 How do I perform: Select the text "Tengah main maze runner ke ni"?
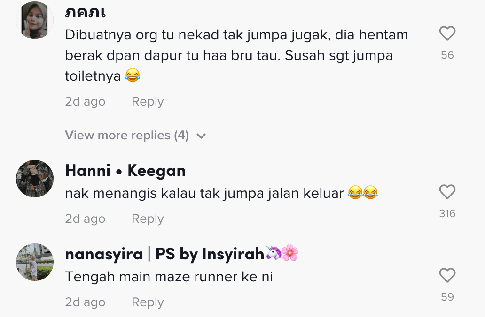coord(169,277)
